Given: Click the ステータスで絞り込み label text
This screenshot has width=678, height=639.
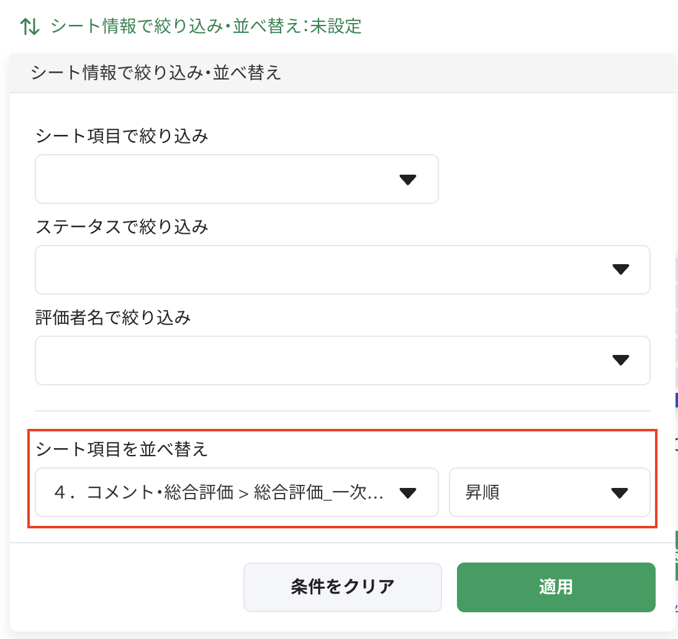Looking at the screenshot, I should click(122, 226).
